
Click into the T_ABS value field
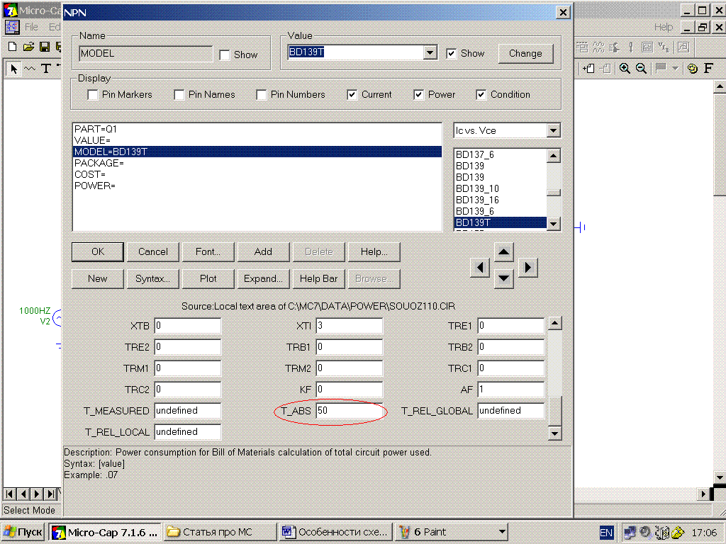click(x=349, y=411)
